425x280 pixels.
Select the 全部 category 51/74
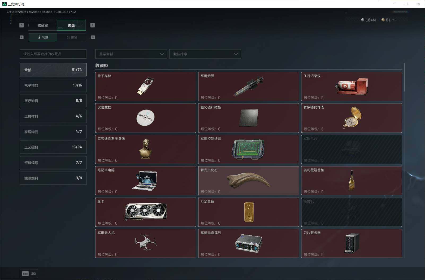[53, 70]
